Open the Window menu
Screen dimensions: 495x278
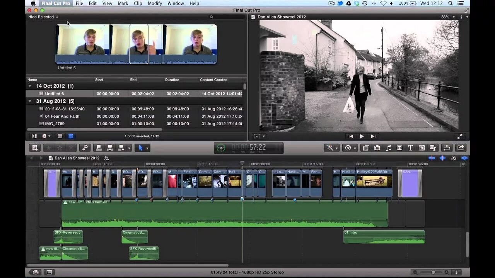click(176, 3)
